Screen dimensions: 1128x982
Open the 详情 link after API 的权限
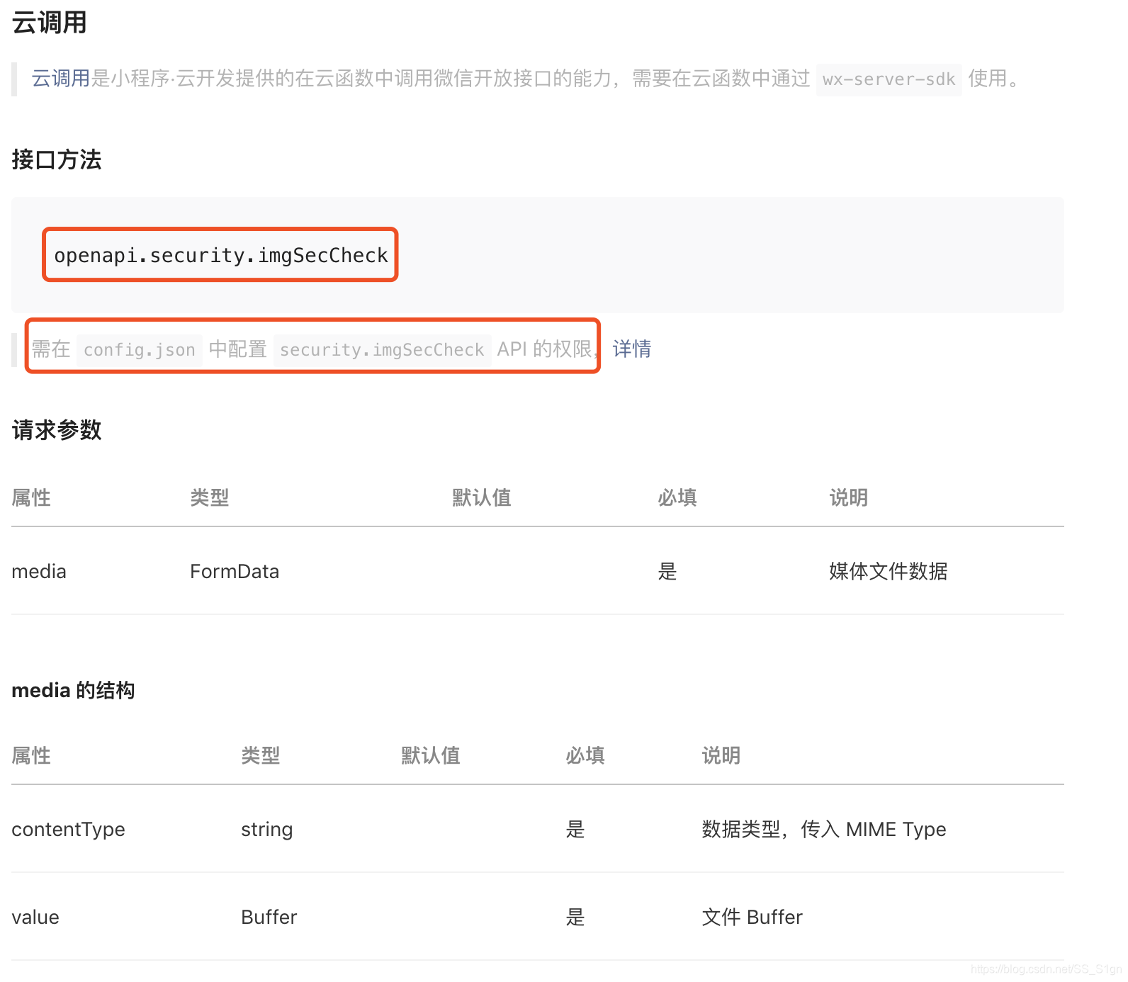click(632, 349)
